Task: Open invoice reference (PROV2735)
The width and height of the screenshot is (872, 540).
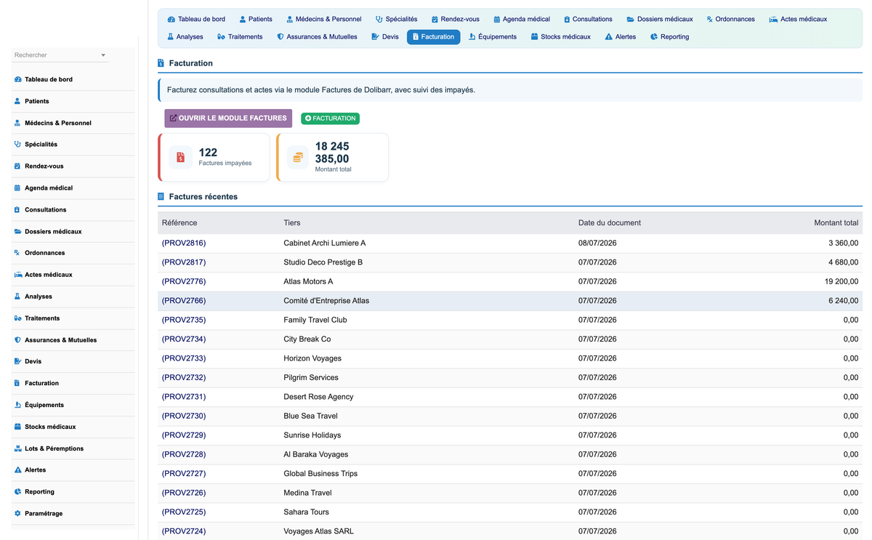Action: [184, 321]
